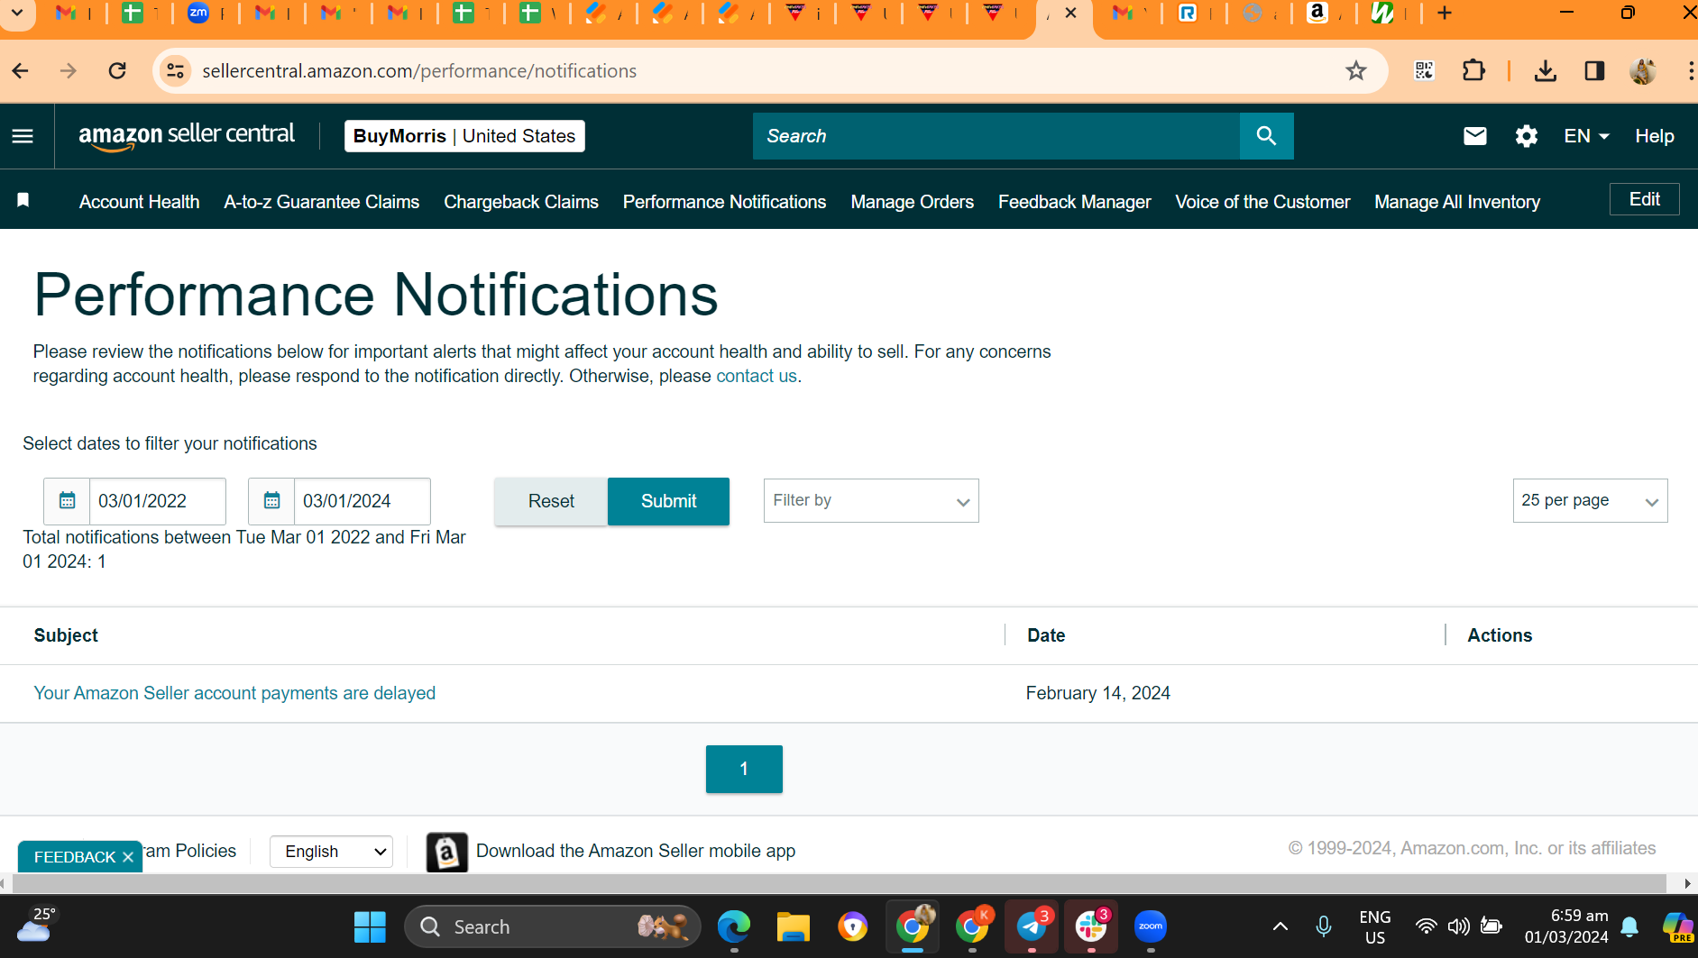The height and width of the screenshot is (958, 1698).
Task: Open the Help link in the header
Action: 1655,136
